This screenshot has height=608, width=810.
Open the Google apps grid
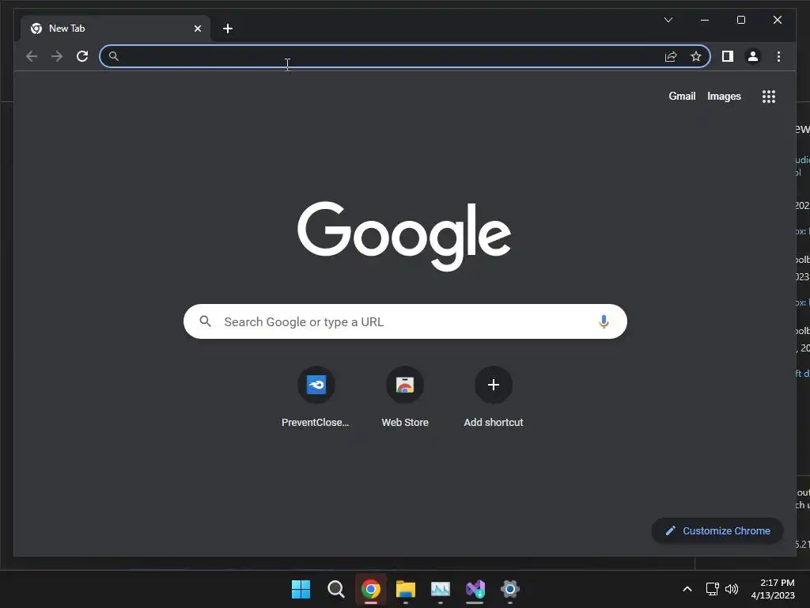click(769, 97)
